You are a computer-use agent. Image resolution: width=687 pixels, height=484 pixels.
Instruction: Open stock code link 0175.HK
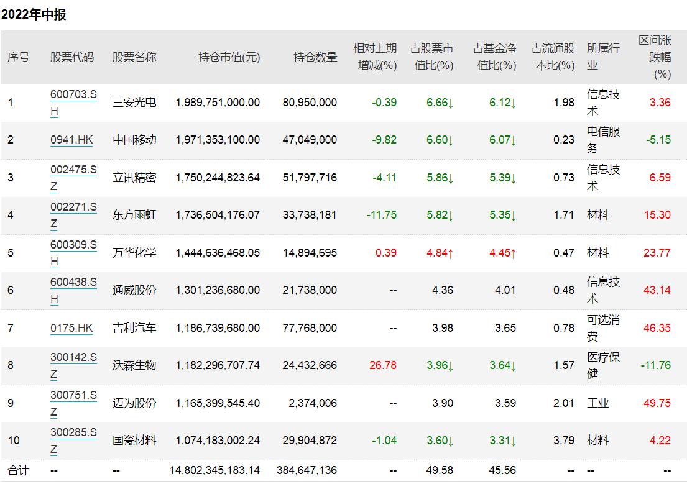(71, 327)
